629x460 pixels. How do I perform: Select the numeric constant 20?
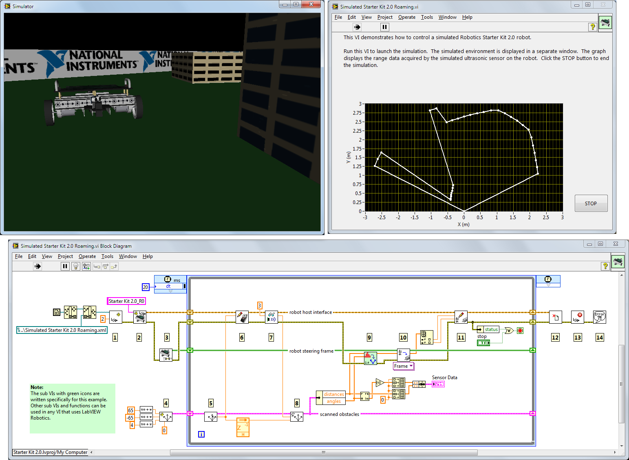(146, 287)
